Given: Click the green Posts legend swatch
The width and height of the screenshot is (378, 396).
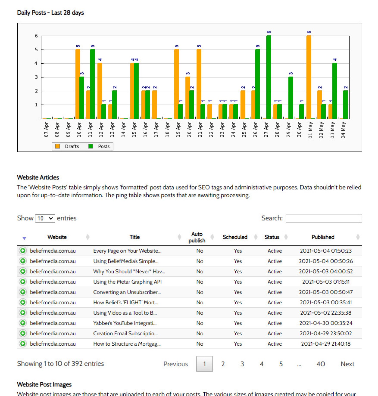Looking at the screenshot, I should tap(91, 146).
